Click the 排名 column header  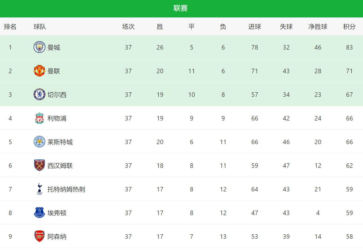click(10, 27)
